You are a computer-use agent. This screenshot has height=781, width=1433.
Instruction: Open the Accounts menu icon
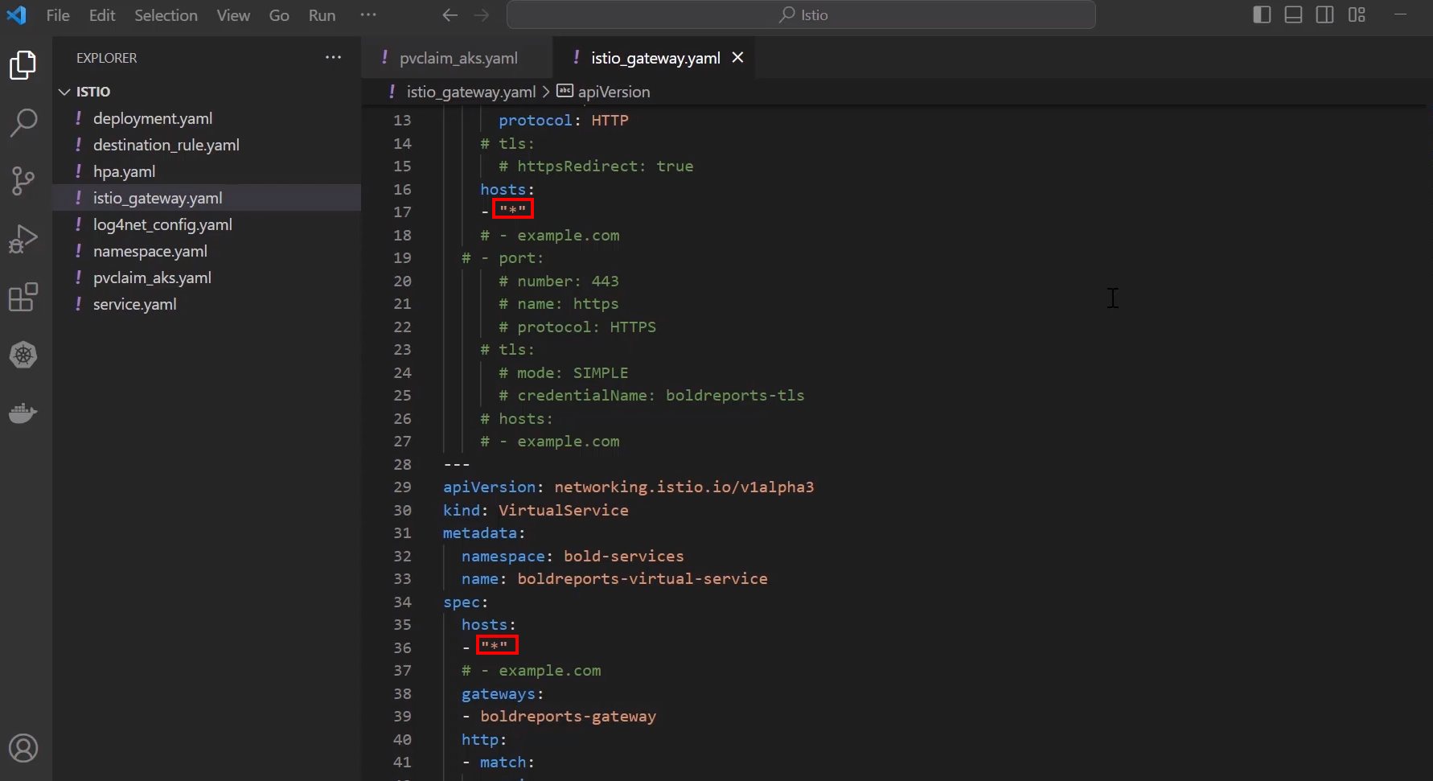pos(23,748)
